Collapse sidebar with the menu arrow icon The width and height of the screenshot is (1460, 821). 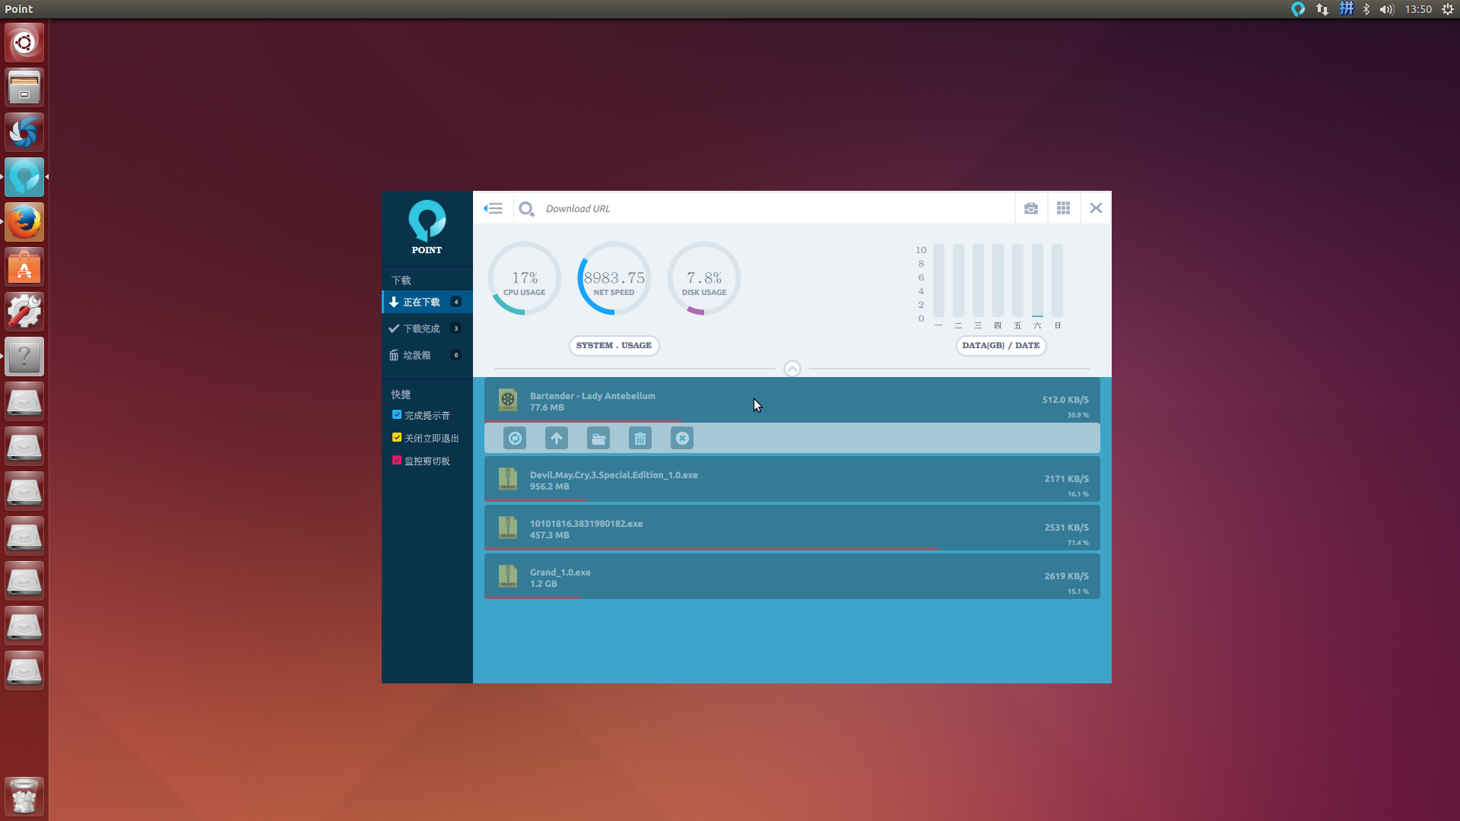[493, 208]
